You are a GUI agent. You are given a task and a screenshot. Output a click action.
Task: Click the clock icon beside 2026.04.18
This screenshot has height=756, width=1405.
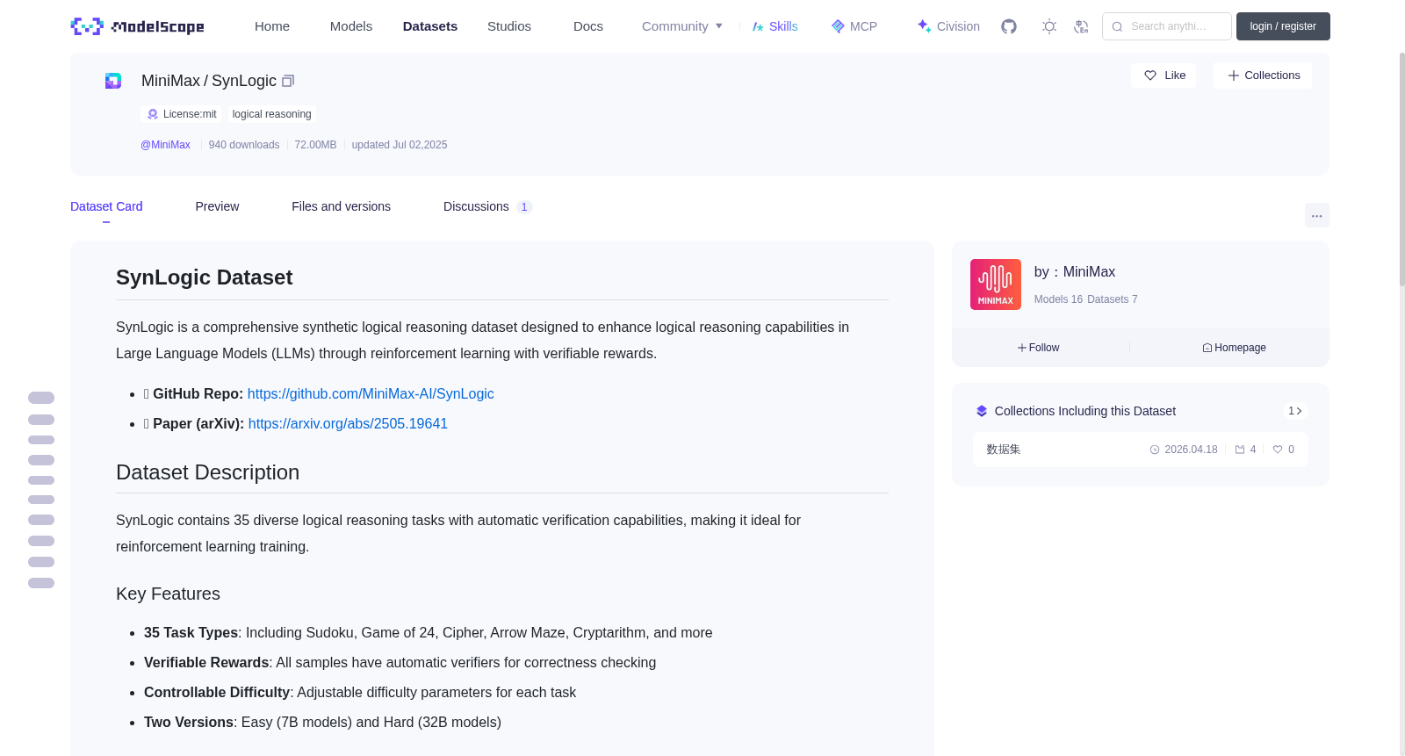click(1155, 450)
